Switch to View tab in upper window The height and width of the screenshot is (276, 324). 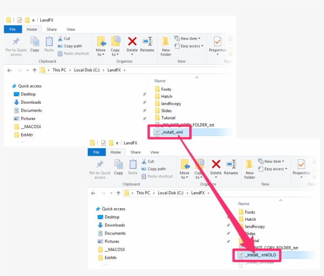click(71, 29)
